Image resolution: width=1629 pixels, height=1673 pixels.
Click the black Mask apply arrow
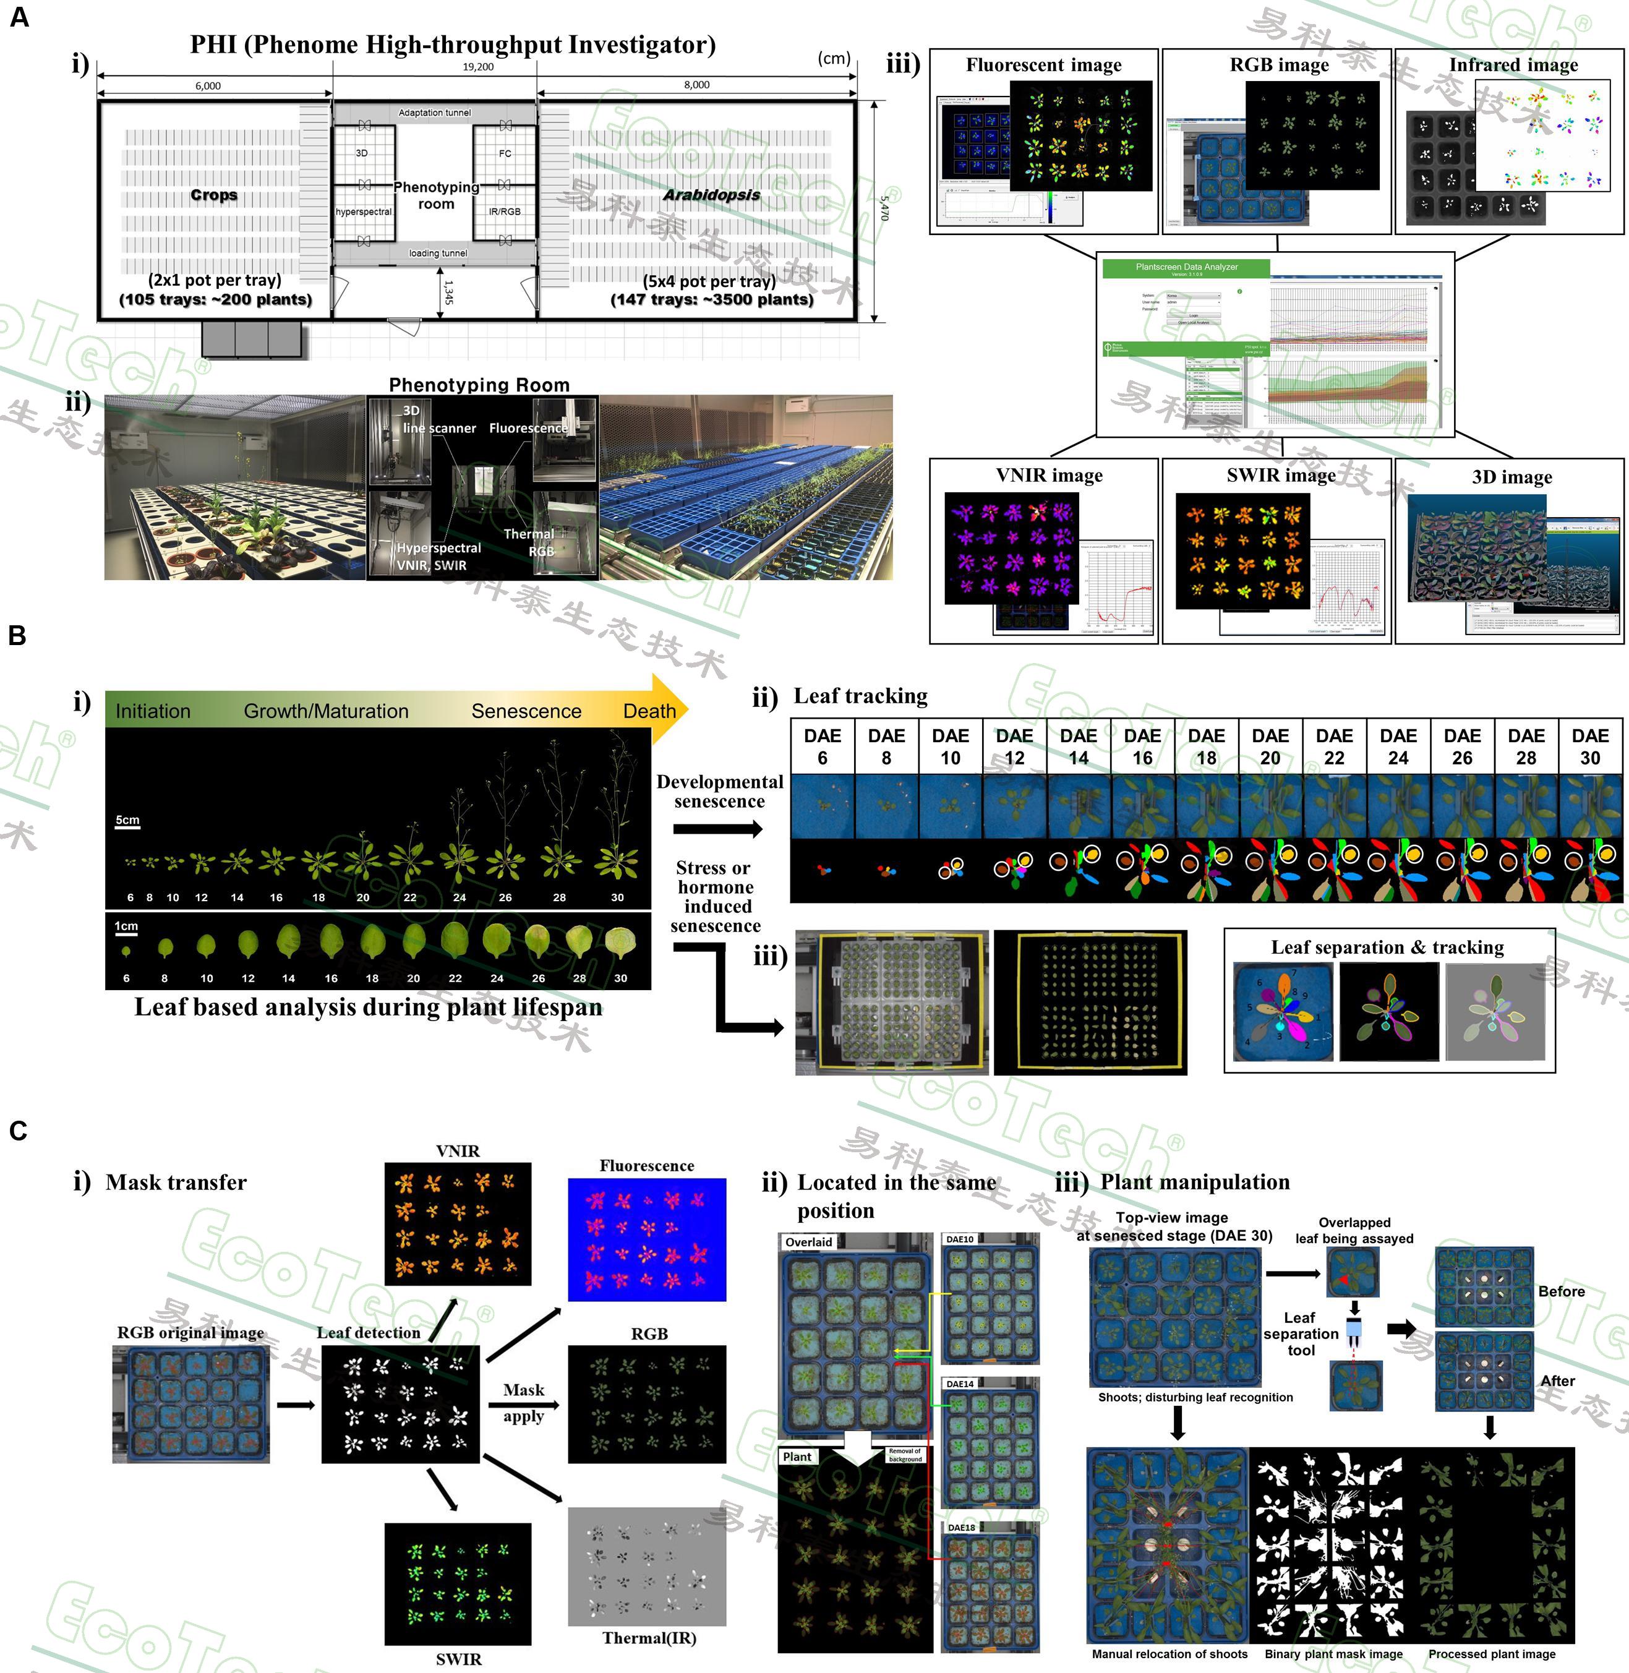pyautogui.click(x=523, y=1405)
